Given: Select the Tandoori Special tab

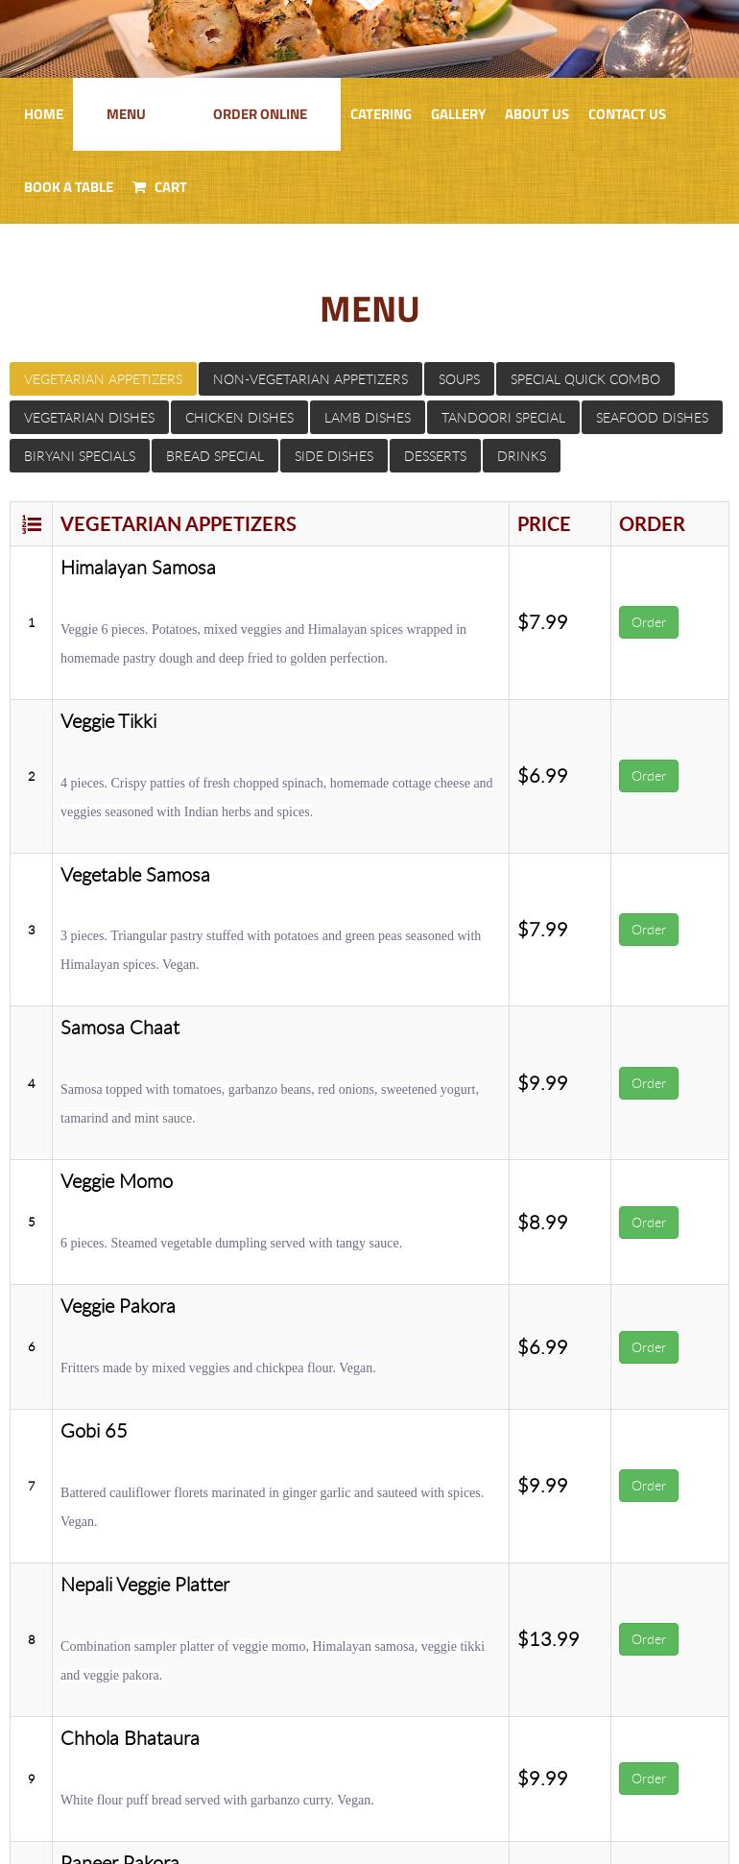Looking at the screenshot, I should point(503,418).
